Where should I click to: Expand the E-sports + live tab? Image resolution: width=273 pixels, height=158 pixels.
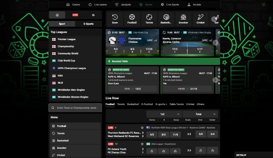tap(161, 104)
